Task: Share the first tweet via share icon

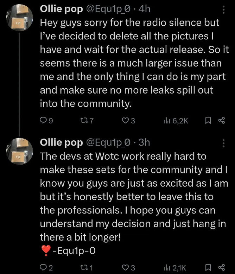Action: point(222,121)
